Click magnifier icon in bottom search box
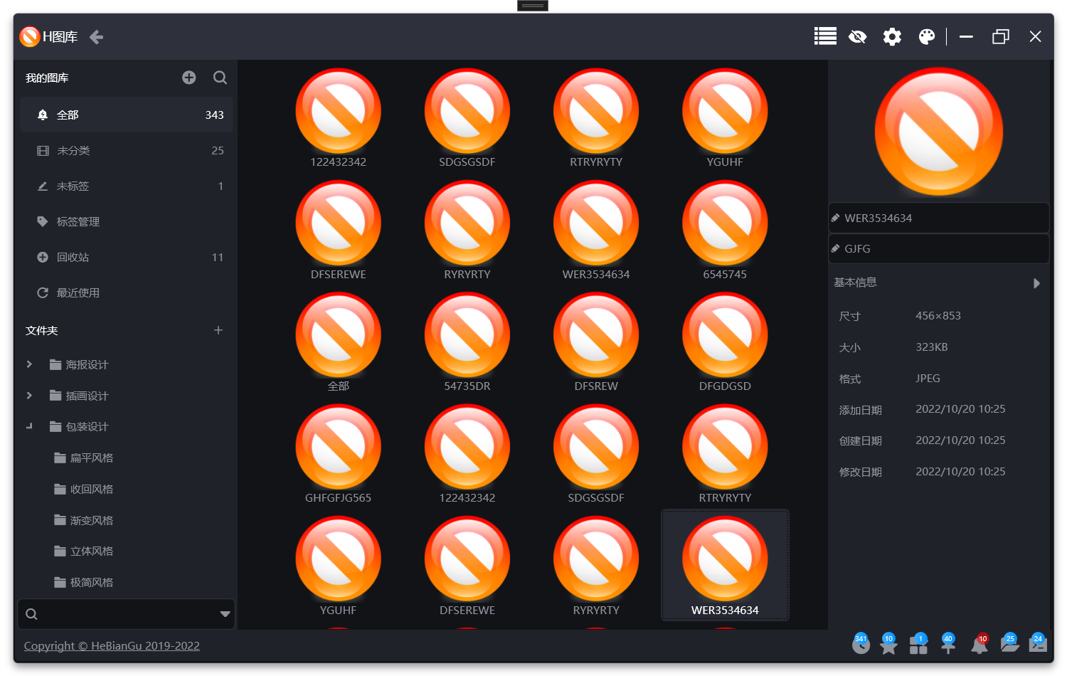1067x676 pixels. pyautogui.click(x=31, y=614)
